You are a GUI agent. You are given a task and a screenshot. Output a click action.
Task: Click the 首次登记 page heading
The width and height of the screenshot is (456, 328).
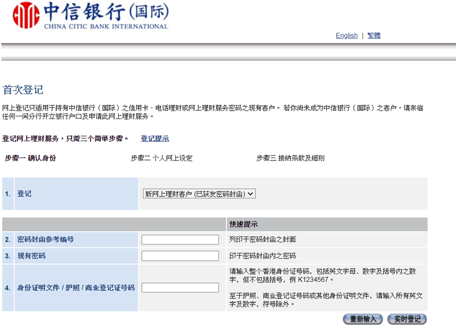[23, 90]
